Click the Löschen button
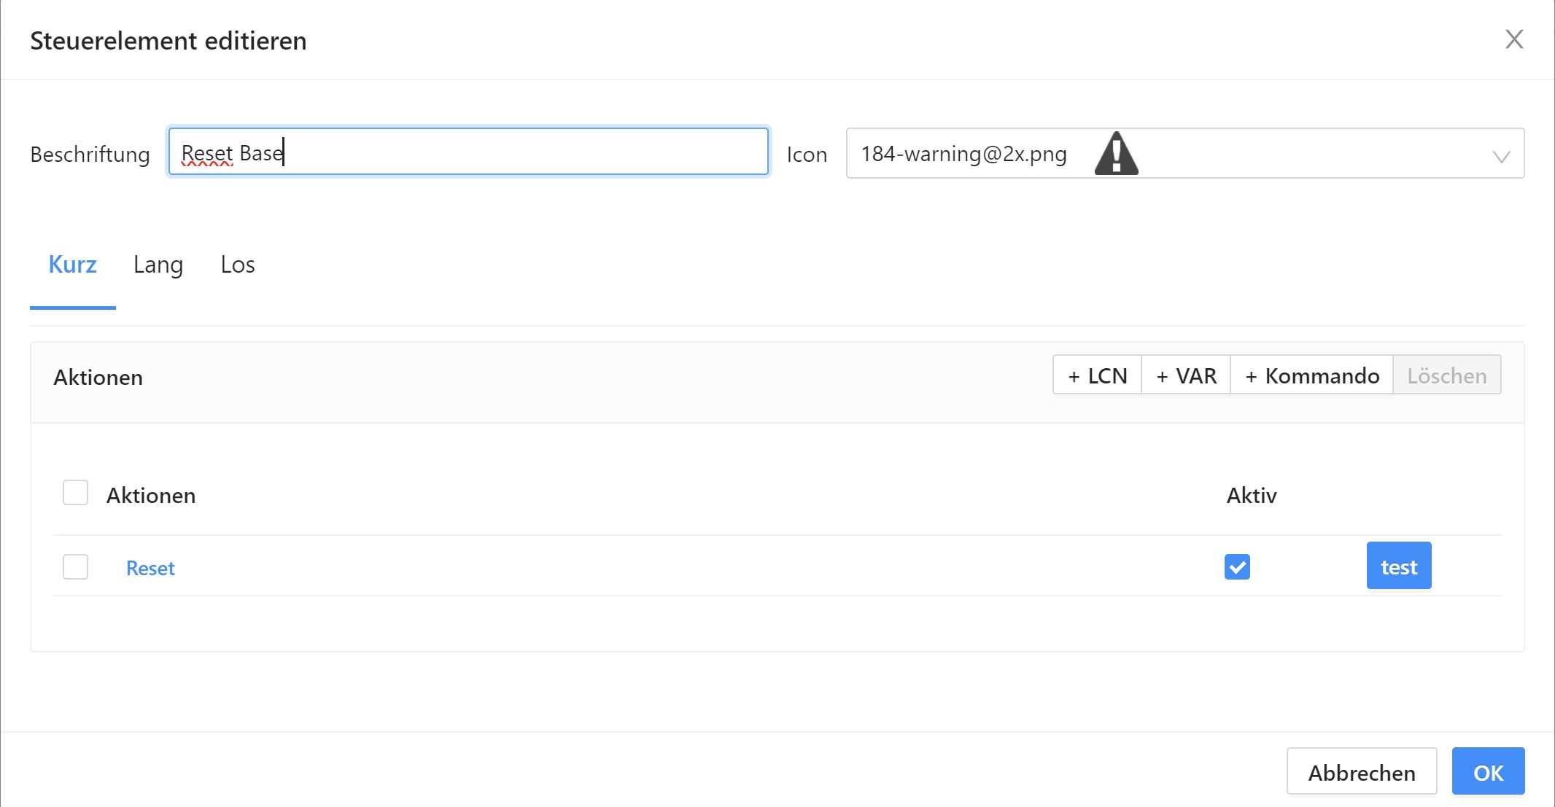The height and width of the screenshot is (807, 1555). click(x=1446, y=375)
